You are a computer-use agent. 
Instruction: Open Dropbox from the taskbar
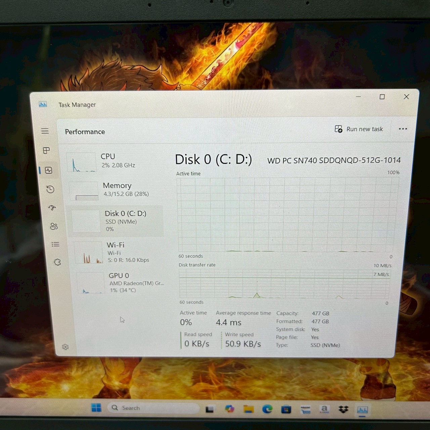pos(343,409)
